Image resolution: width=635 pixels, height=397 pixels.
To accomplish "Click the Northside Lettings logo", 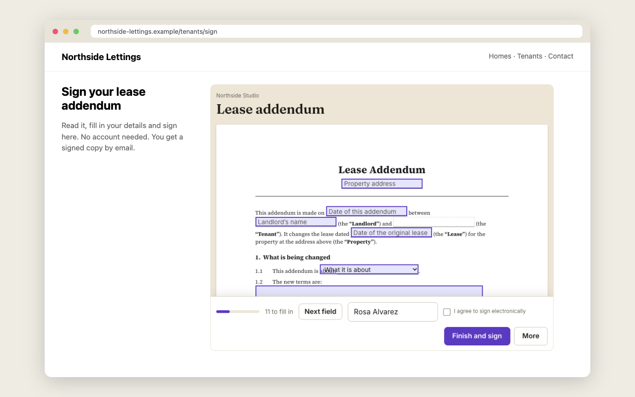I will tap(101, 57).
